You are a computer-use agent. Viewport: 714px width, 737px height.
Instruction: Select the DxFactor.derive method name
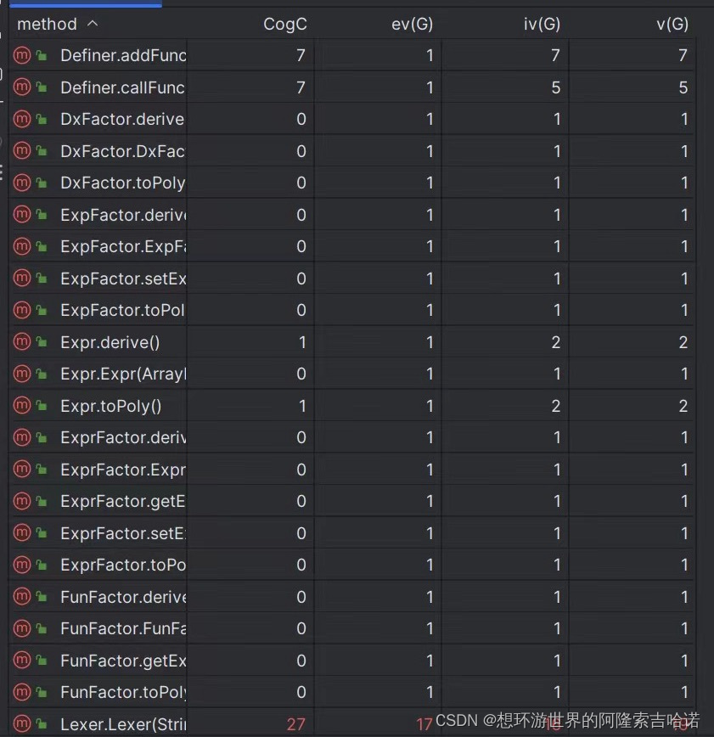click(122, 119)
